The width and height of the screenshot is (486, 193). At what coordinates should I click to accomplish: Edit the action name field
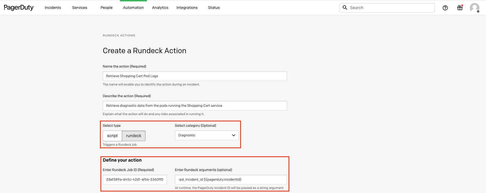tap(195, 76)
